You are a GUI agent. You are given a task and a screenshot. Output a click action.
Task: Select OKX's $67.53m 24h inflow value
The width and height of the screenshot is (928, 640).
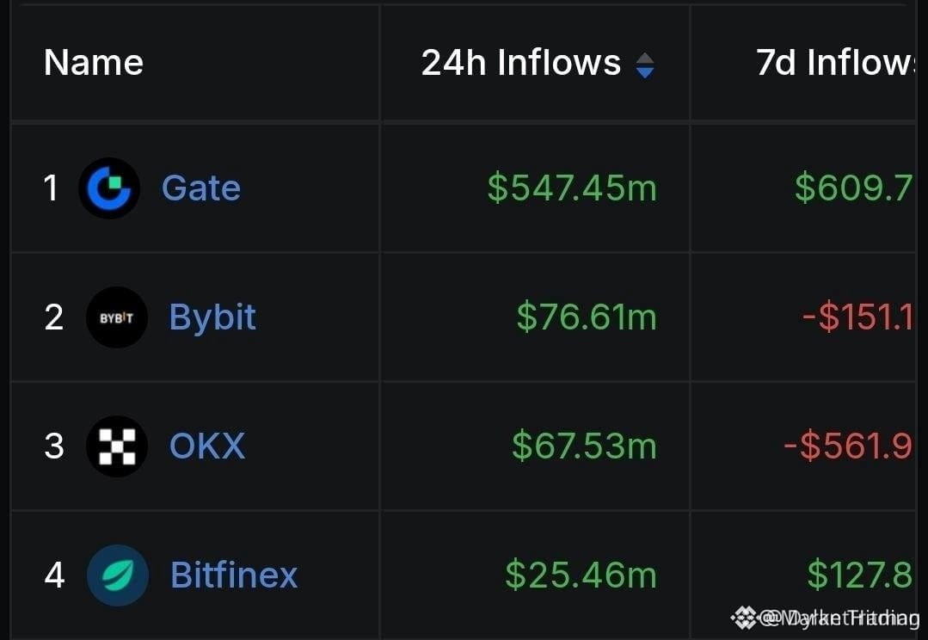click(x=584, y=446)
